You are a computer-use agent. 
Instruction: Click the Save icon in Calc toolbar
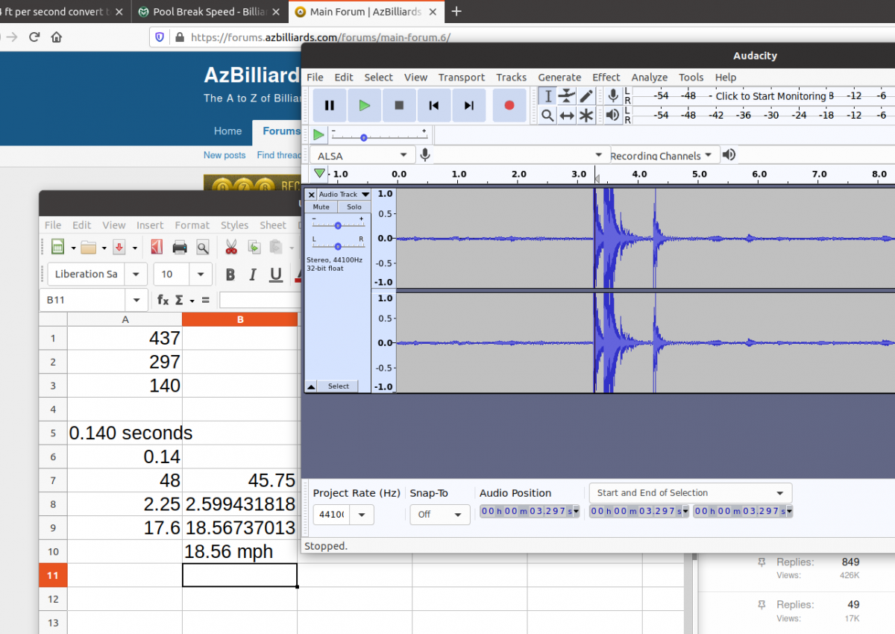[x=119, y=247]
